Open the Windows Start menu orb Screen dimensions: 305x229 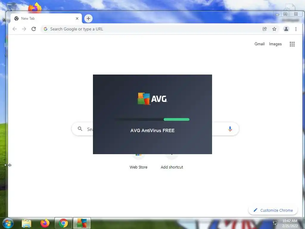click(x=7, y=223)
